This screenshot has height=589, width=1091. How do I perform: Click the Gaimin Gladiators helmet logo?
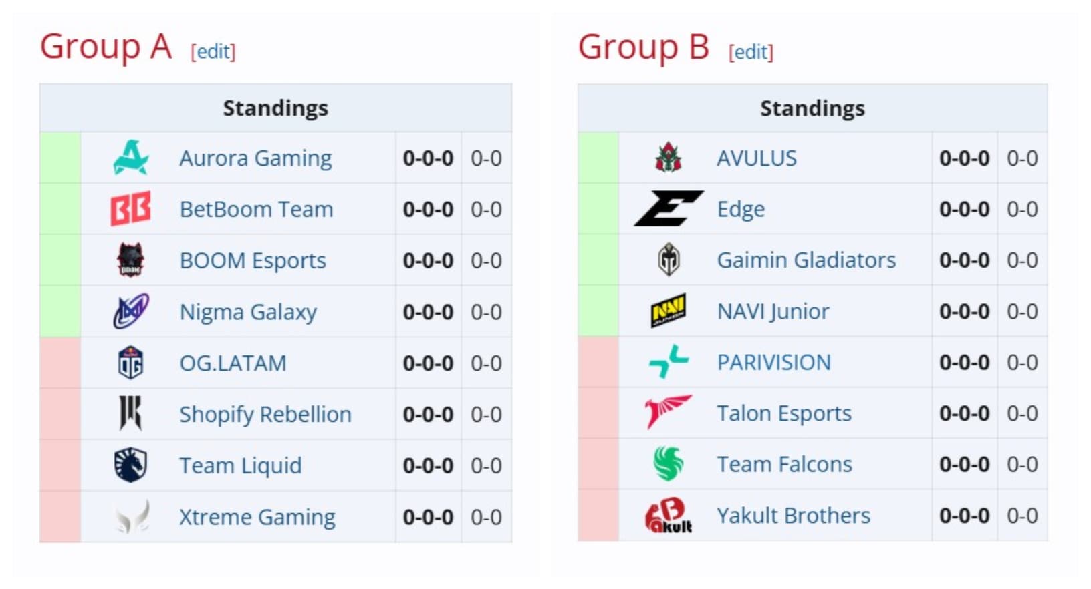(667, 260)
